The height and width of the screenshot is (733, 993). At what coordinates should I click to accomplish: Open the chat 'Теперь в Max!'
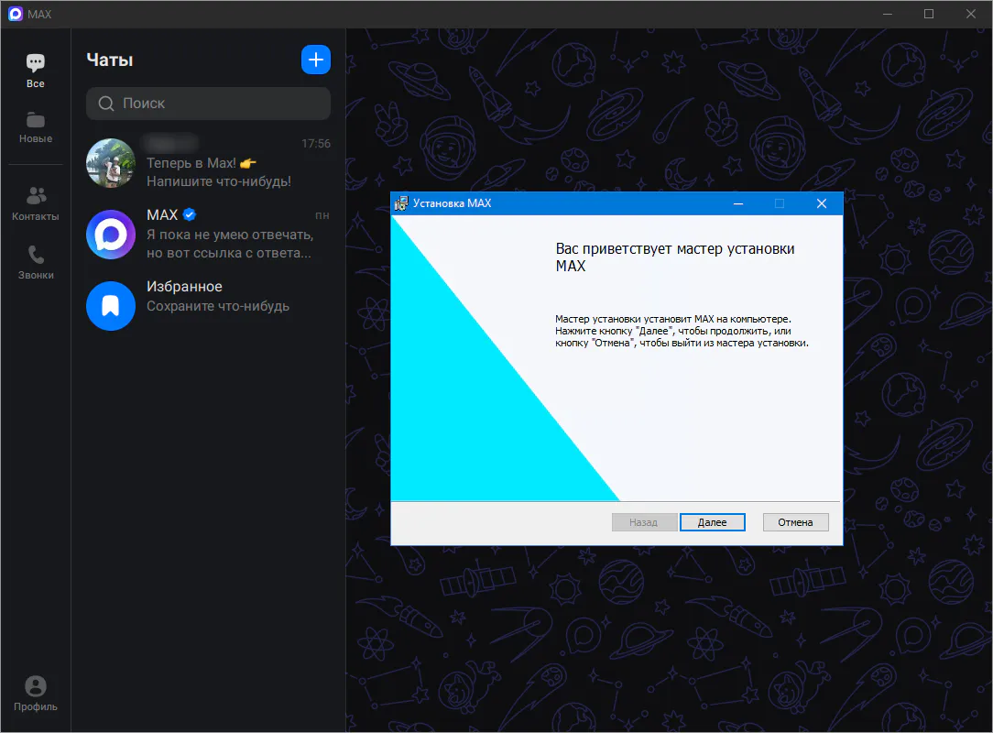click(x=208, y=163)
